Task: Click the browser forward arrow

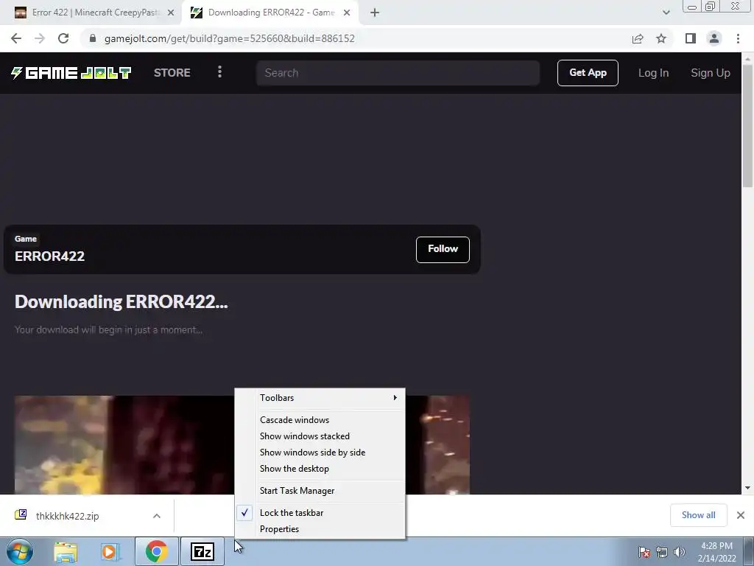Action: 40,38
